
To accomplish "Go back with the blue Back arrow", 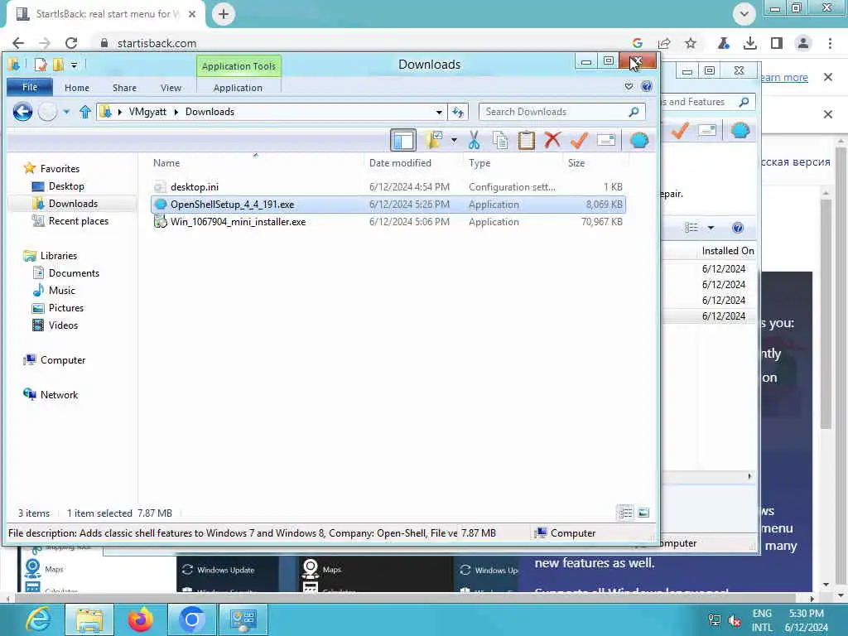I will [22, 112].
